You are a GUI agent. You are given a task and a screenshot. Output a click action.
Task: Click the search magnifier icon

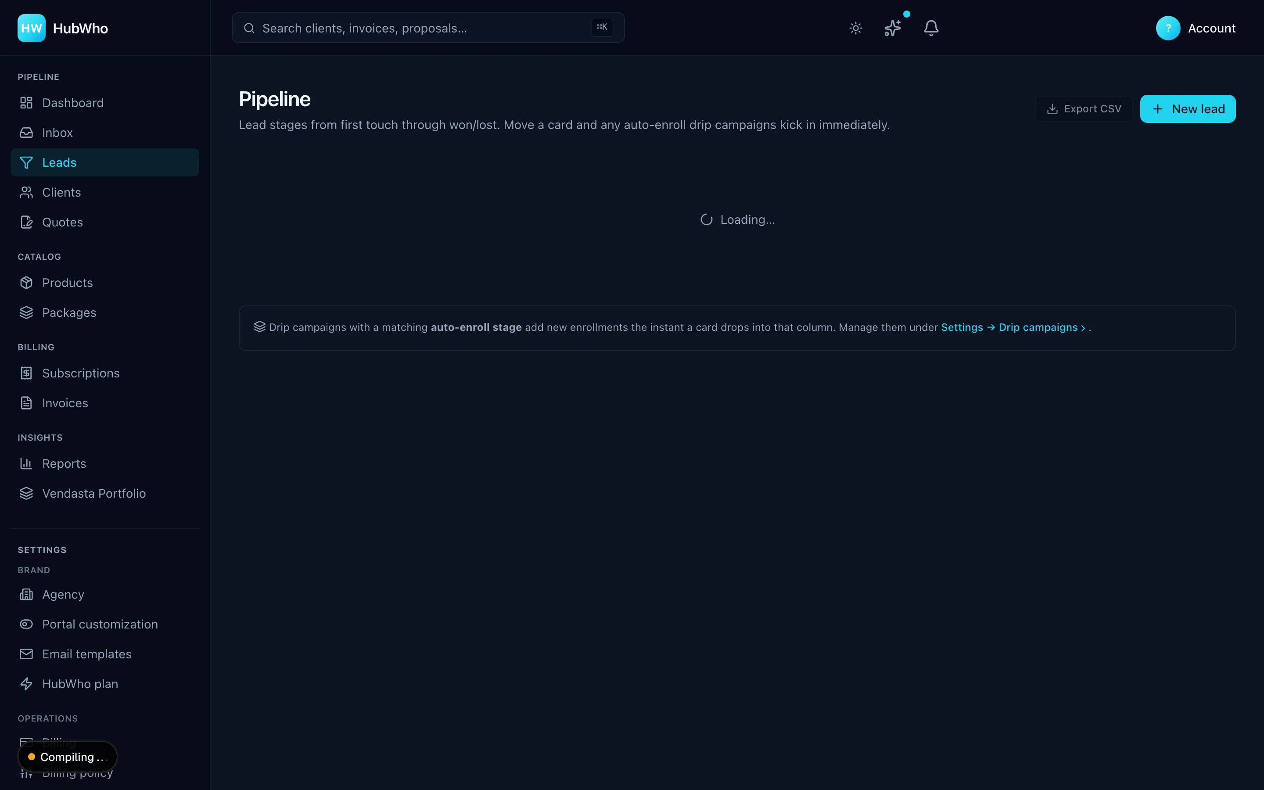(x=249, y=28)
